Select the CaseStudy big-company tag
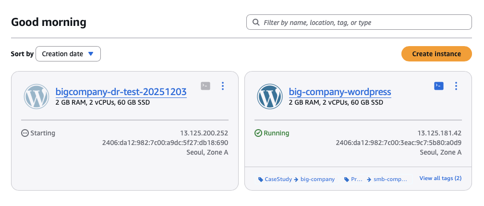Screen dimensions: 484x206 click(x=296, y=179)
